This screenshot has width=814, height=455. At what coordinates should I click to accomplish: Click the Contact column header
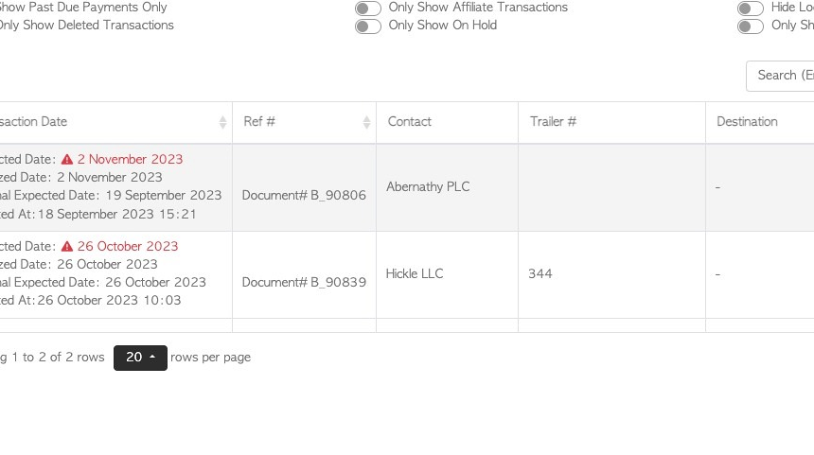pos(410,121)
